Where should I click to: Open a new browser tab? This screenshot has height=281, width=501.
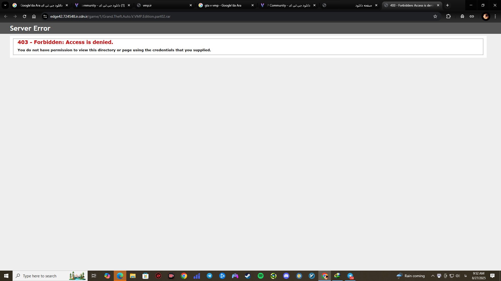click(448, 5)
